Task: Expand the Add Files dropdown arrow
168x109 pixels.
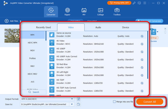Action: (20, 21)
